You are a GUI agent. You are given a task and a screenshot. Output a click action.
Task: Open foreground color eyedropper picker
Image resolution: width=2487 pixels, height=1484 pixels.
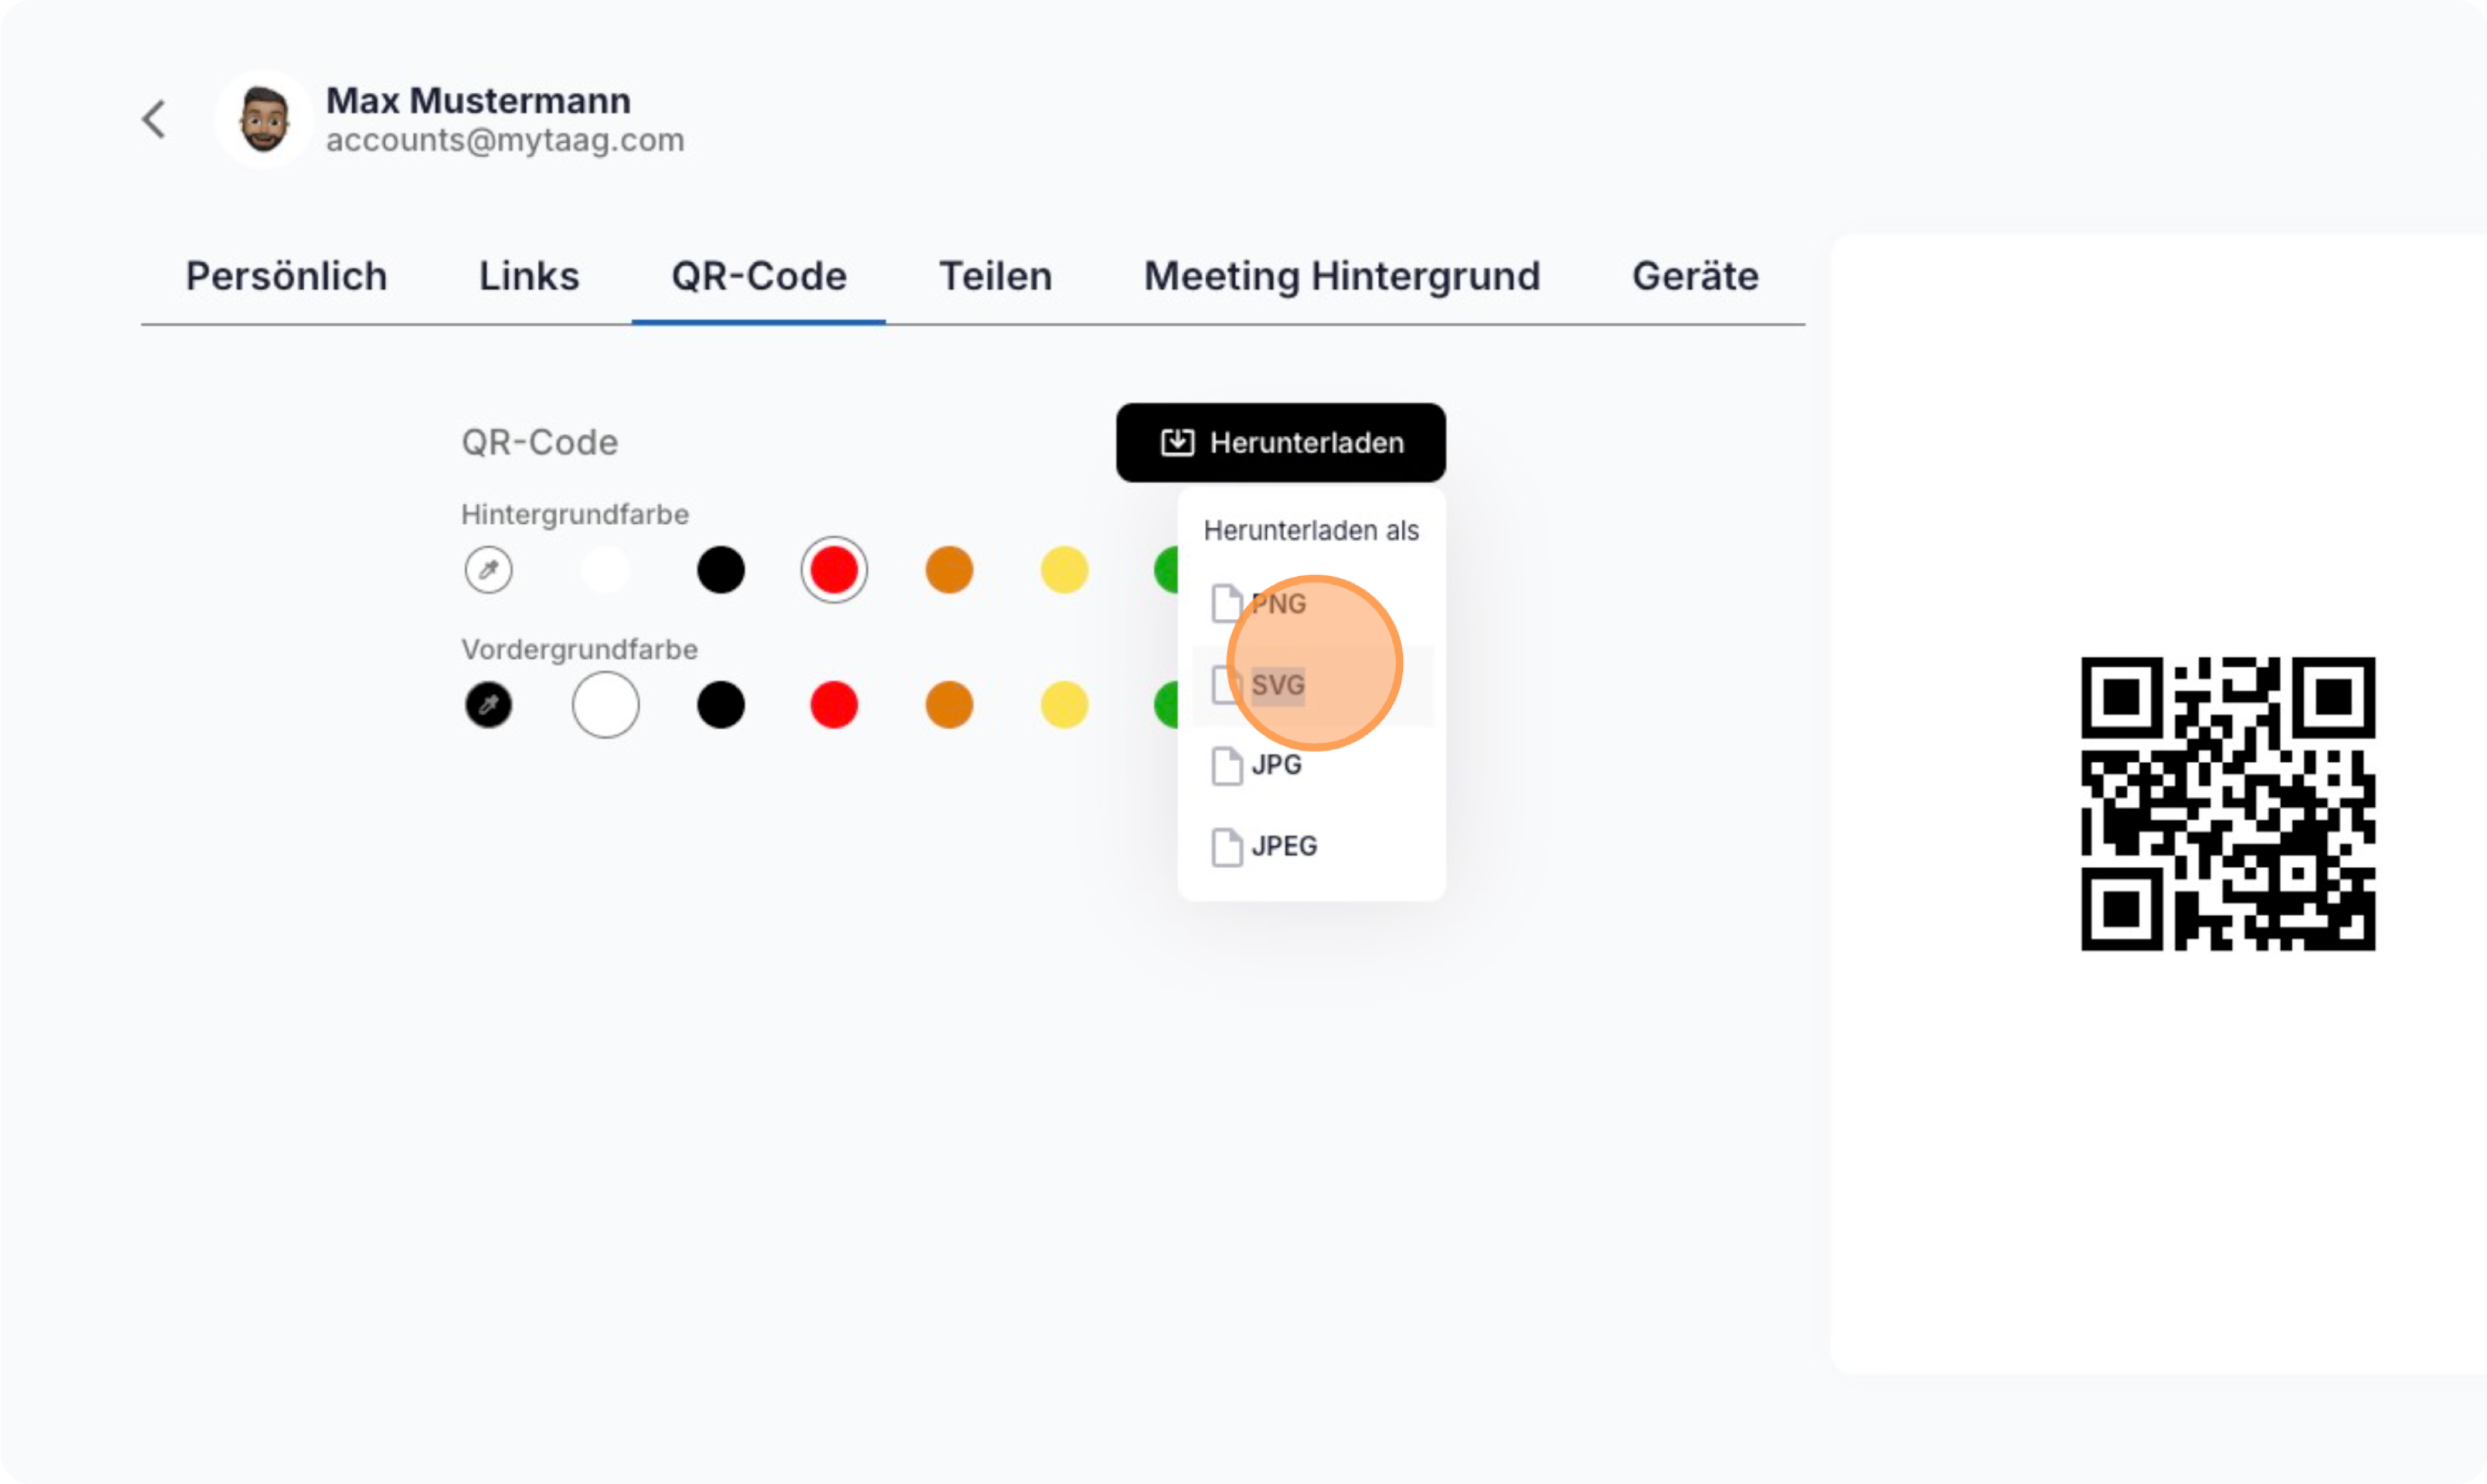tap(488, 705)
